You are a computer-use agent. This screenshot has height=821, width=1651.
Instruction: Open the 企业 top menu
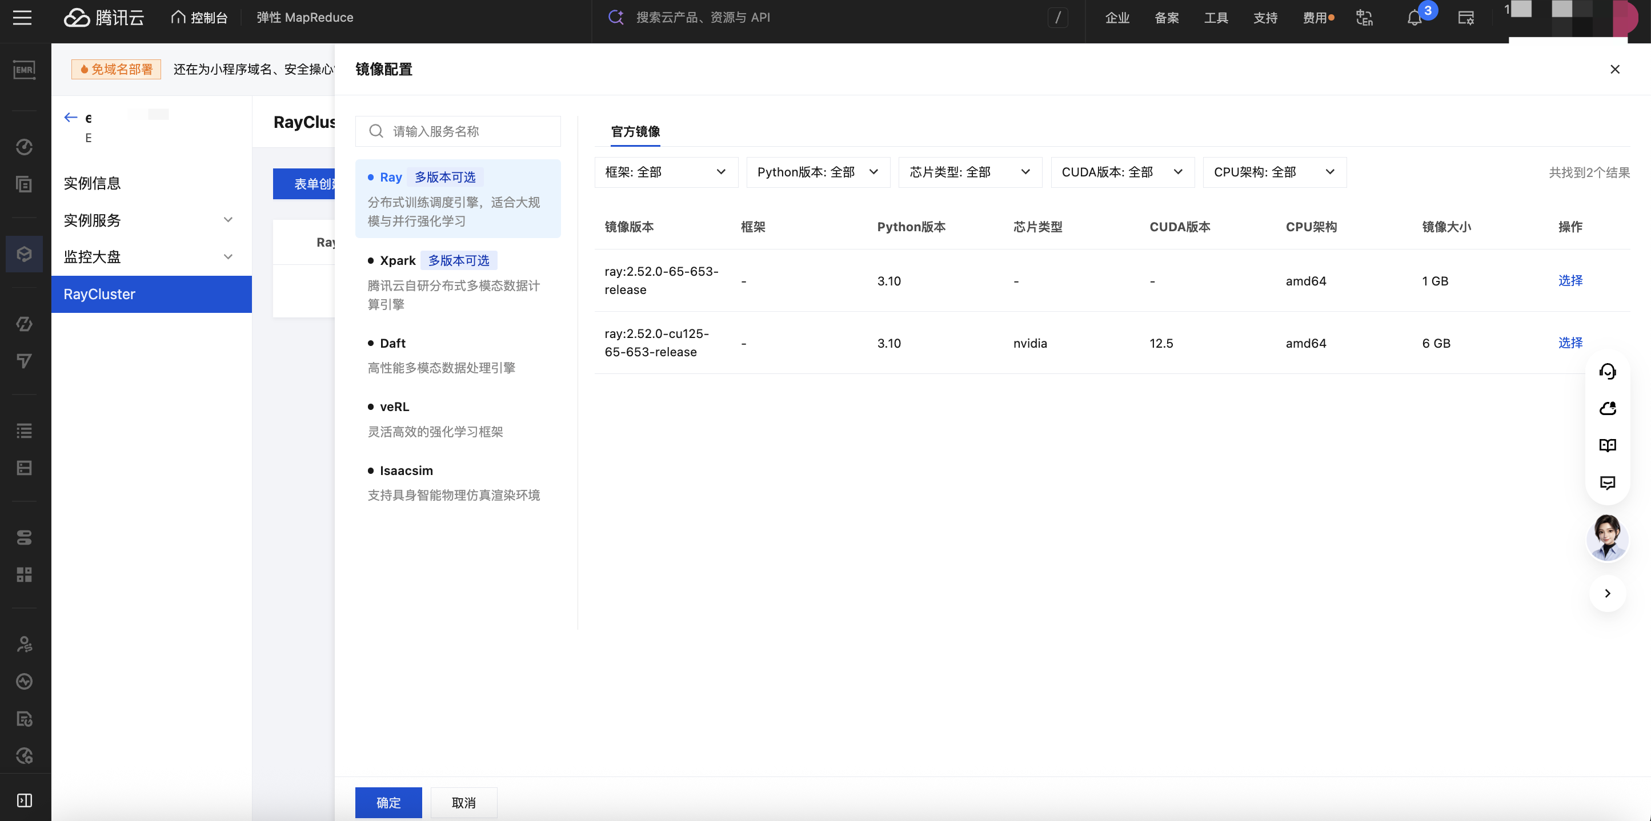pos(1117,17)
